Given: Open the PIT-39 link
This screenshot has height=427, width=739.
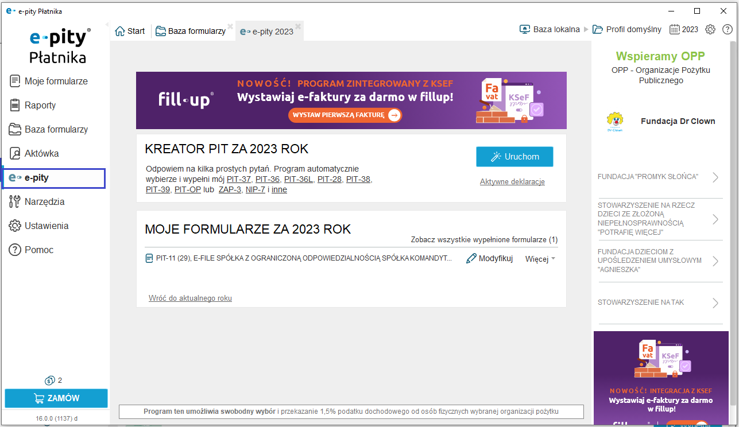Looking at the screenshot, I should coord(158,189).
